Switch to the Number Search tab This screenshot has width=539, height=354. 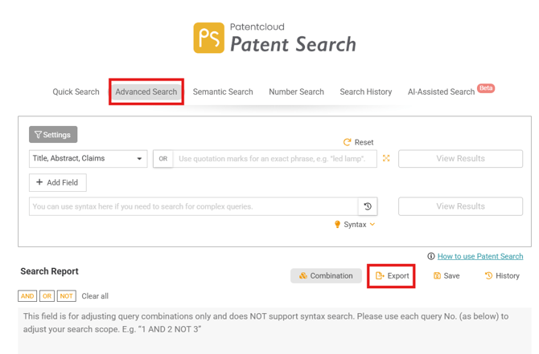(296, 92)
